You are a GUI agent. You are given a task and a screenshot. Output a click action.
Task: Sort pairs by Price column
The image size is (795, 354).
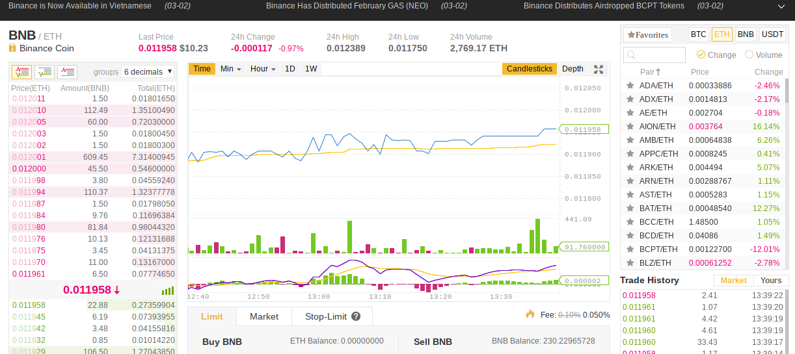point(700,72)
